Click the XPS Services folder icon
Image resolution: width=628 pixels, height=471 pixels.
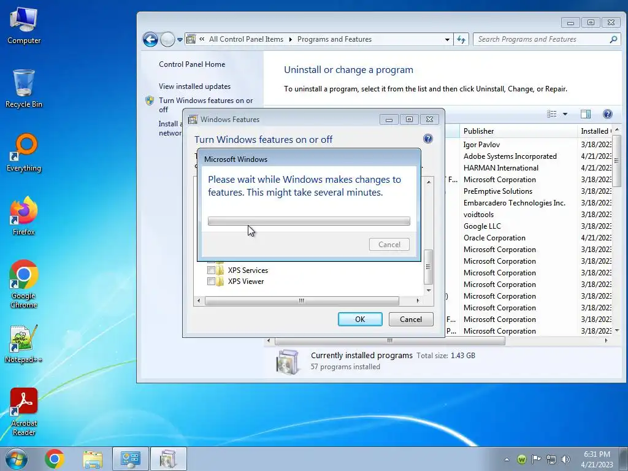pos(220,270)
